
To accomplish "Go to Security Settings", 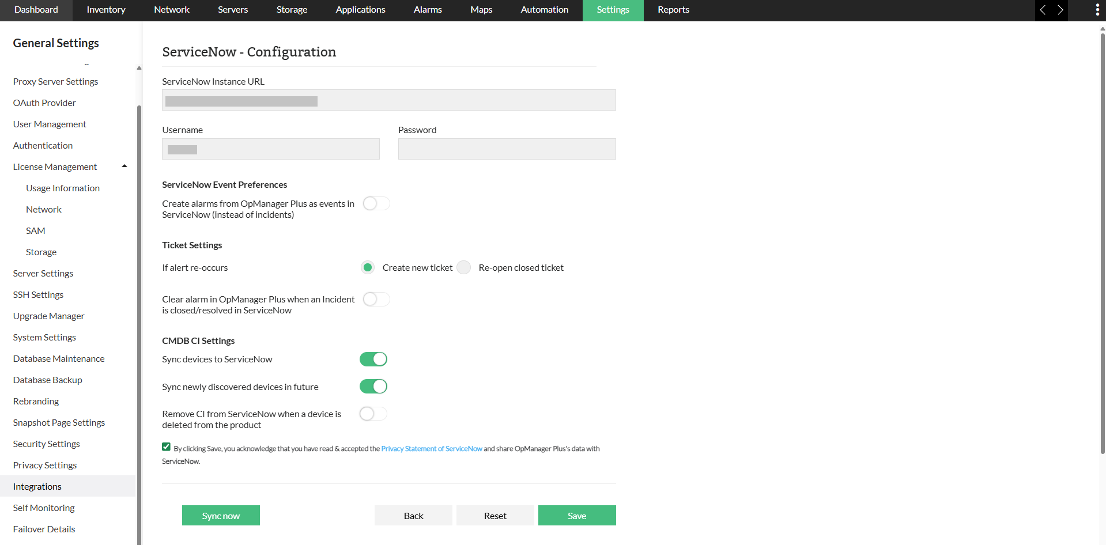I will 47,444.
